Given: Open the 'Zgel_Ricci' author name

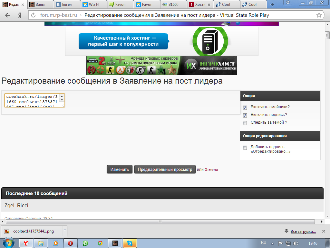Looking at the screenshot, I should (x=16, y=205).
